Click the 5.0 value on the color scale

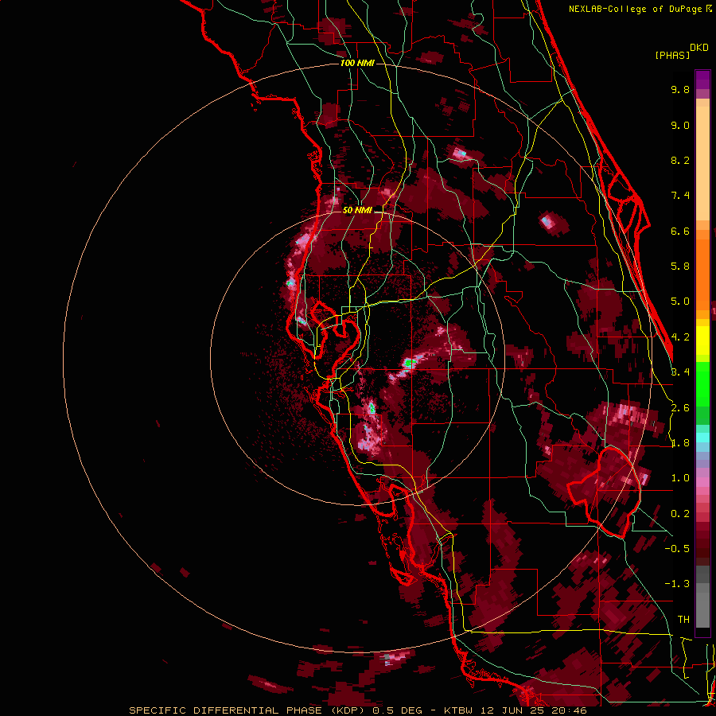(x=680, y=302)
